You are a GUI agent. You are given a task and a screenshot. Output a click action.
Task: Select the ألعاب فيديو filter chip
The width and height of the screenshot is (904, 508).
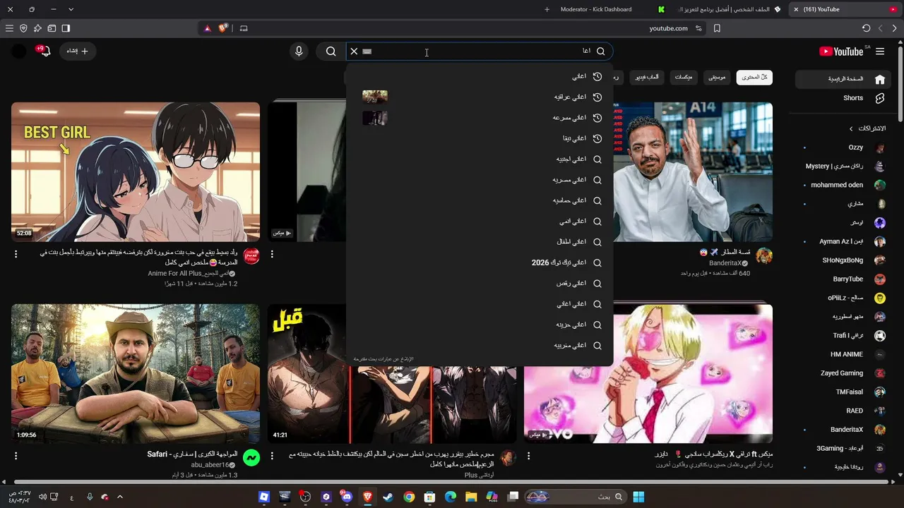click(x=647, y=77)
